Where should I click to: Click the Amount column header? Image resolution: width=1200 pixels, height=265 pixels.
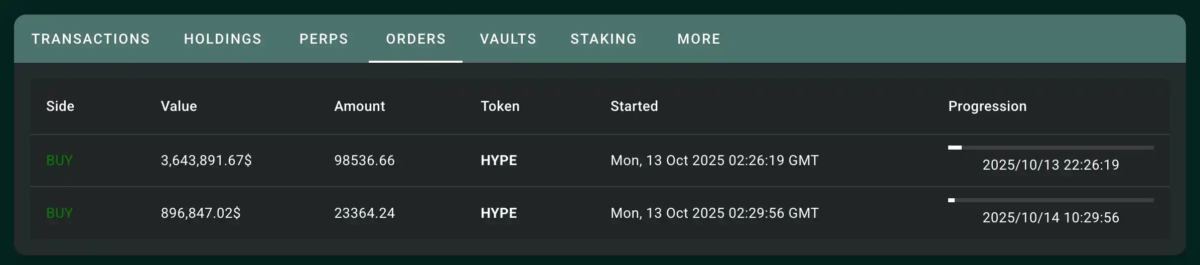pos(359,106)
